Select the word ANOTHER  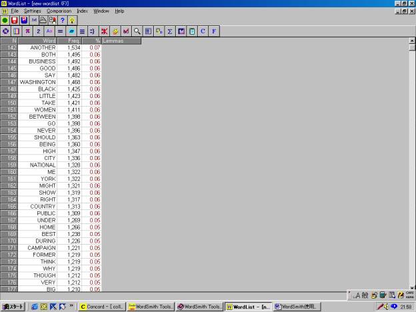[43, 48]
